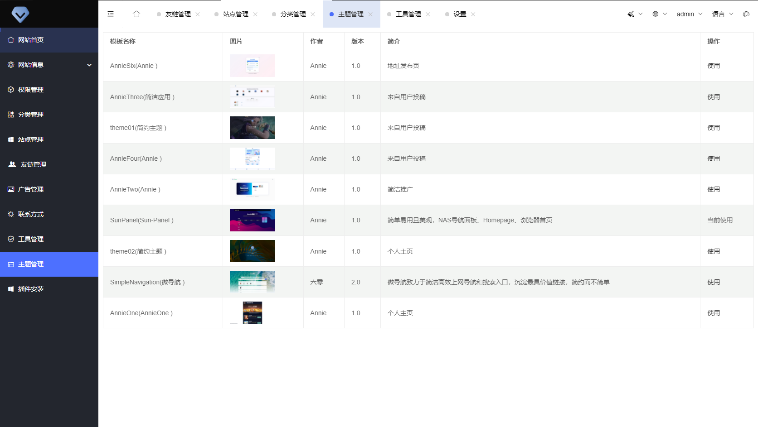
Task: Open the AnnieTwo preview thumbnail
Action: coord(253,189)
